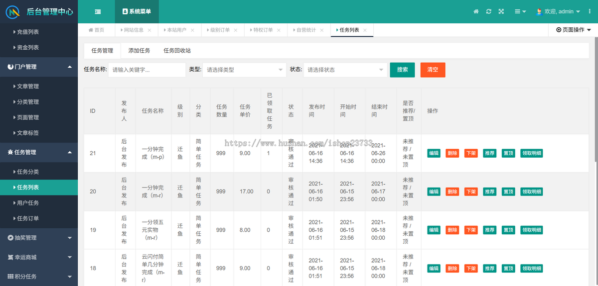
Task: Click 领取明细 for task ID 18
Action: point(531,268)
